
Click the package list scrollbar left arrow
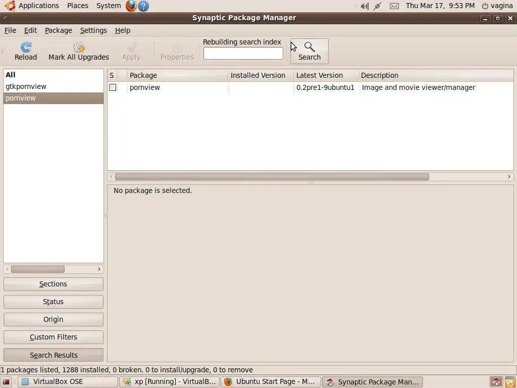tap(112, 177)
